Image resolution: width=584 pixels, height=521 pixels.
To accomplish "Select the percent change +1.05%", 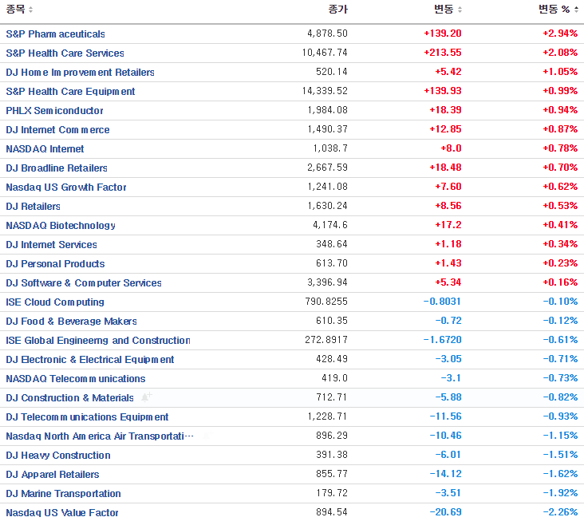I will (x=560, y=72).
